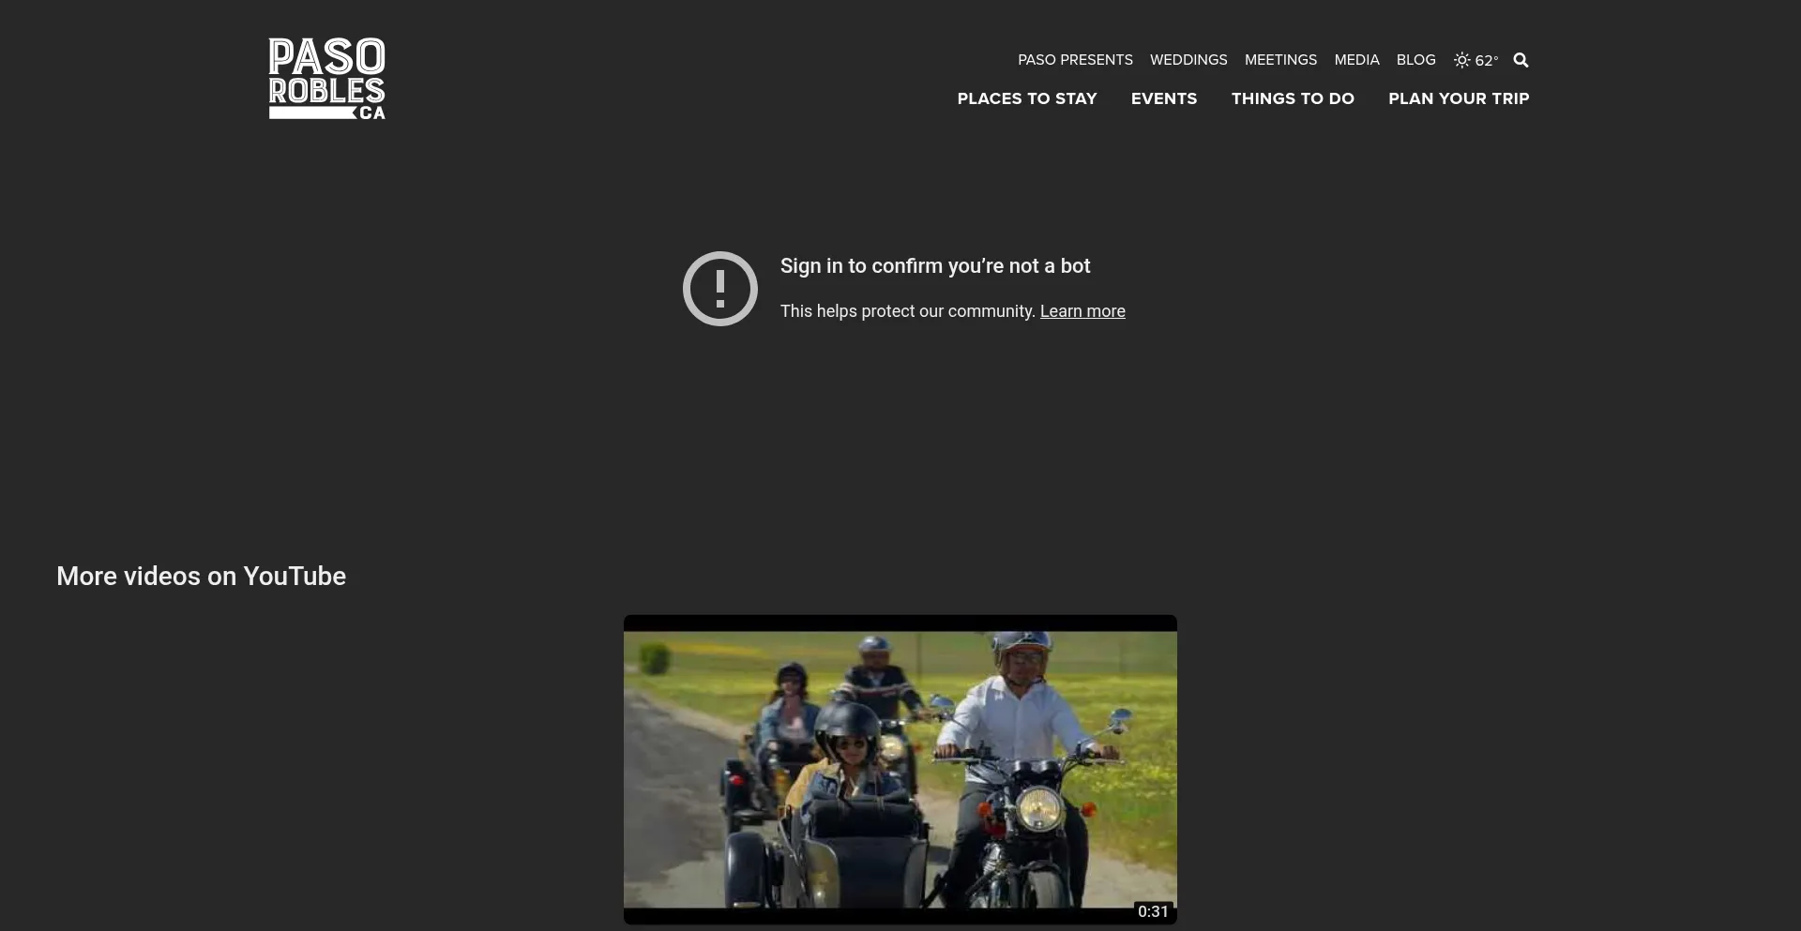This screenshot has width=1801, height=931.
Task: Open site search with magnifier icon
Action: point(1521,60)
